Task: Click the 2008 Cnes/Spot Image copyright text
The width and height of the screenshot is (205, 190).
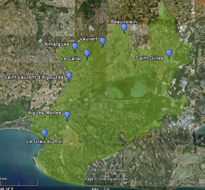Action: tap(105, 170)
